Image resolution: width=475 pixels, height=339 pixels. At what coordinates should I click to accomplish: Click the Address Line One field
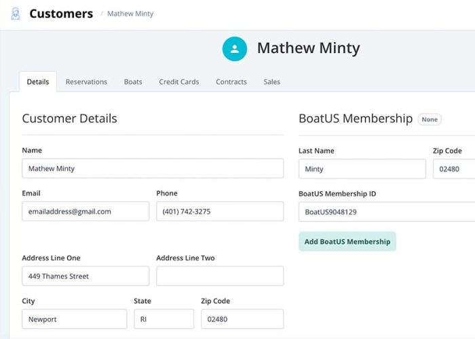coord(85,276)
